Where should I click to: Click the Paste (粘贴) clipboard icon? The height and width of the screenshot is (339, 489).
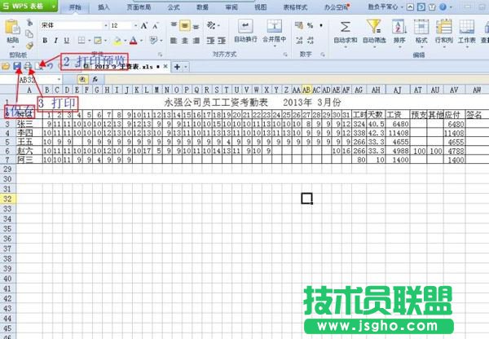click(x=13, y=28)
